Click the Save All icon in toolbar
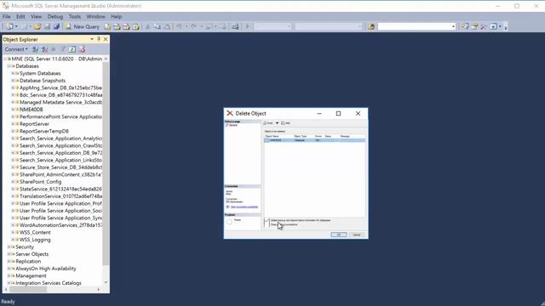 tap(56, 26)
